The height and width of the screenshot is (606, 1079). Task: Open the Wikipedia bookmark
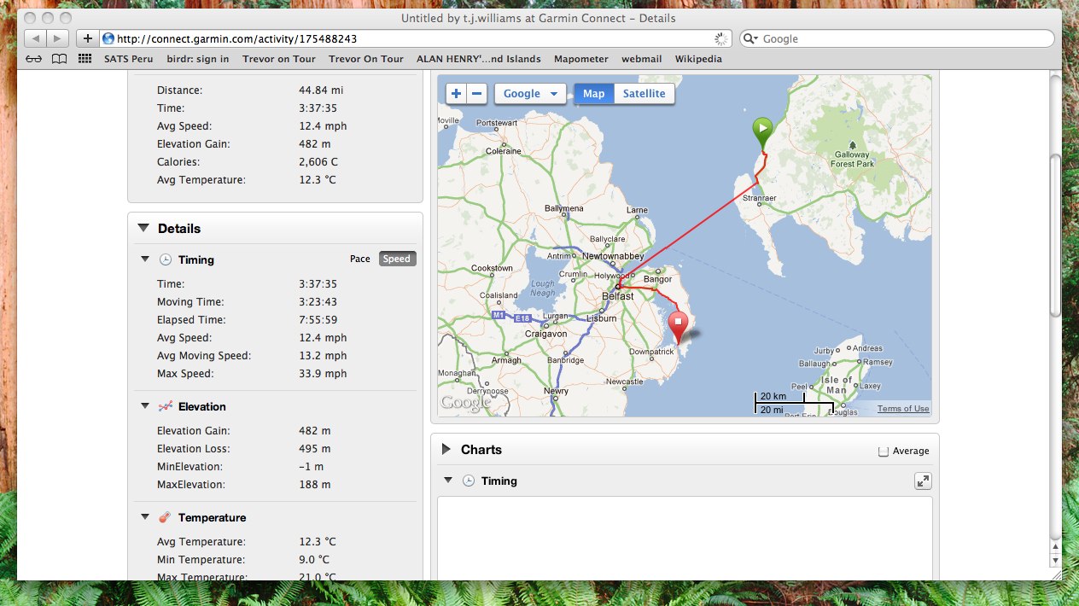click(x=697, y=59)
